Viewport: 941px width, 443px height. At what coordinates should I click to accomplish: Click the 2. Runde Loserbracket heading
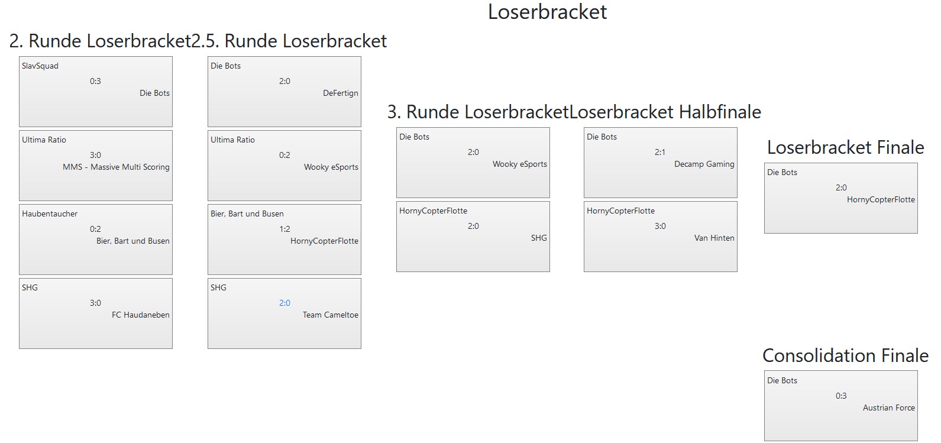101,41
